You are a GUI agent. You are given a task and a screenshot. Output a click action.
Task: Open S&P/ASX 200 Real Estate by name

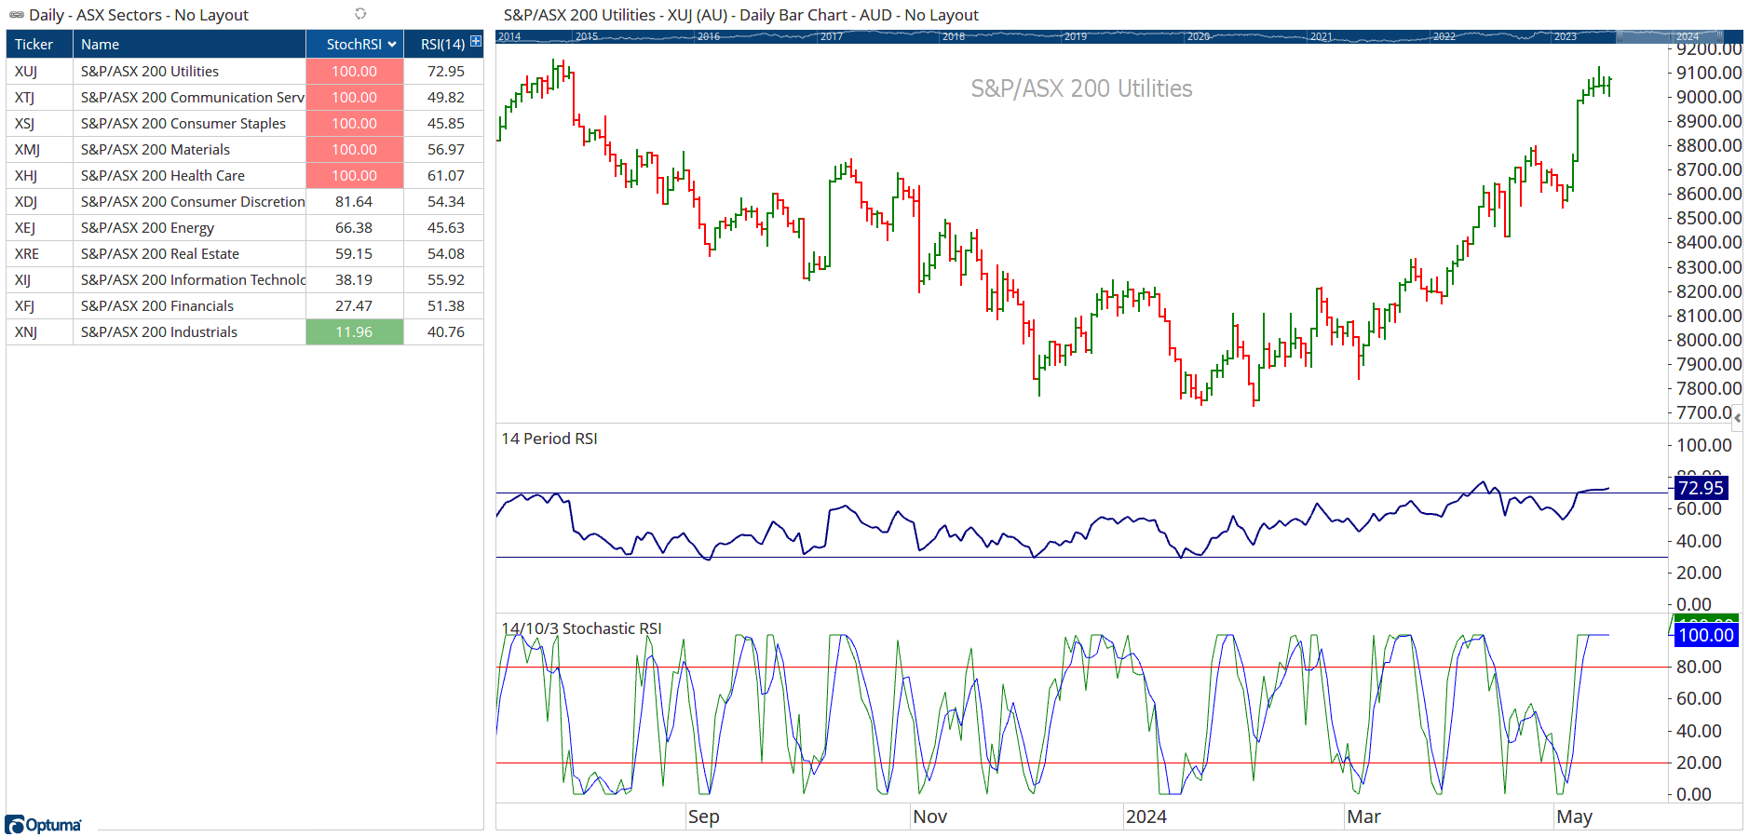(x=160, y=253)
